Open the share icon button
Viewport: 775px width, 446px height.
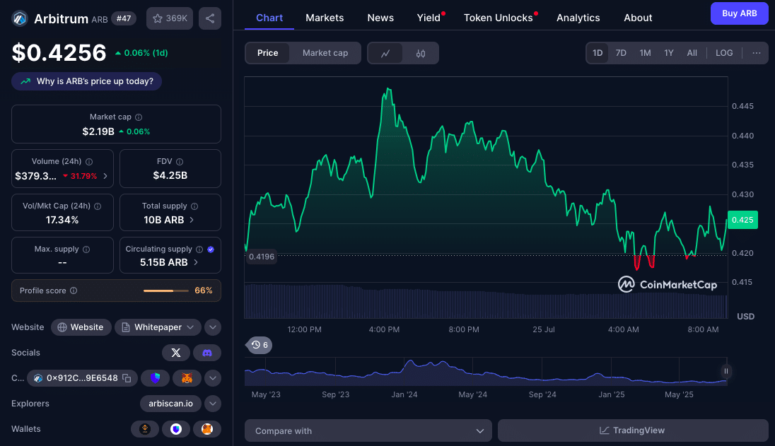pos(210,18)
